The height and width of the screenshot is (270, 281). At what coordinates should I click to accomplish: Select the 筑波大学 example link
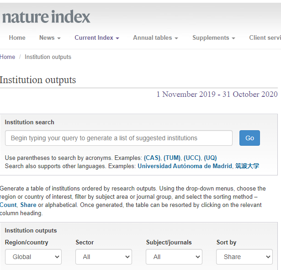coord(247,166)
